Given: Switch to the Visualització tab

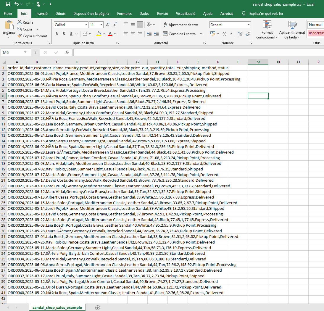Looking at the screenshot, I should [186, 14].
